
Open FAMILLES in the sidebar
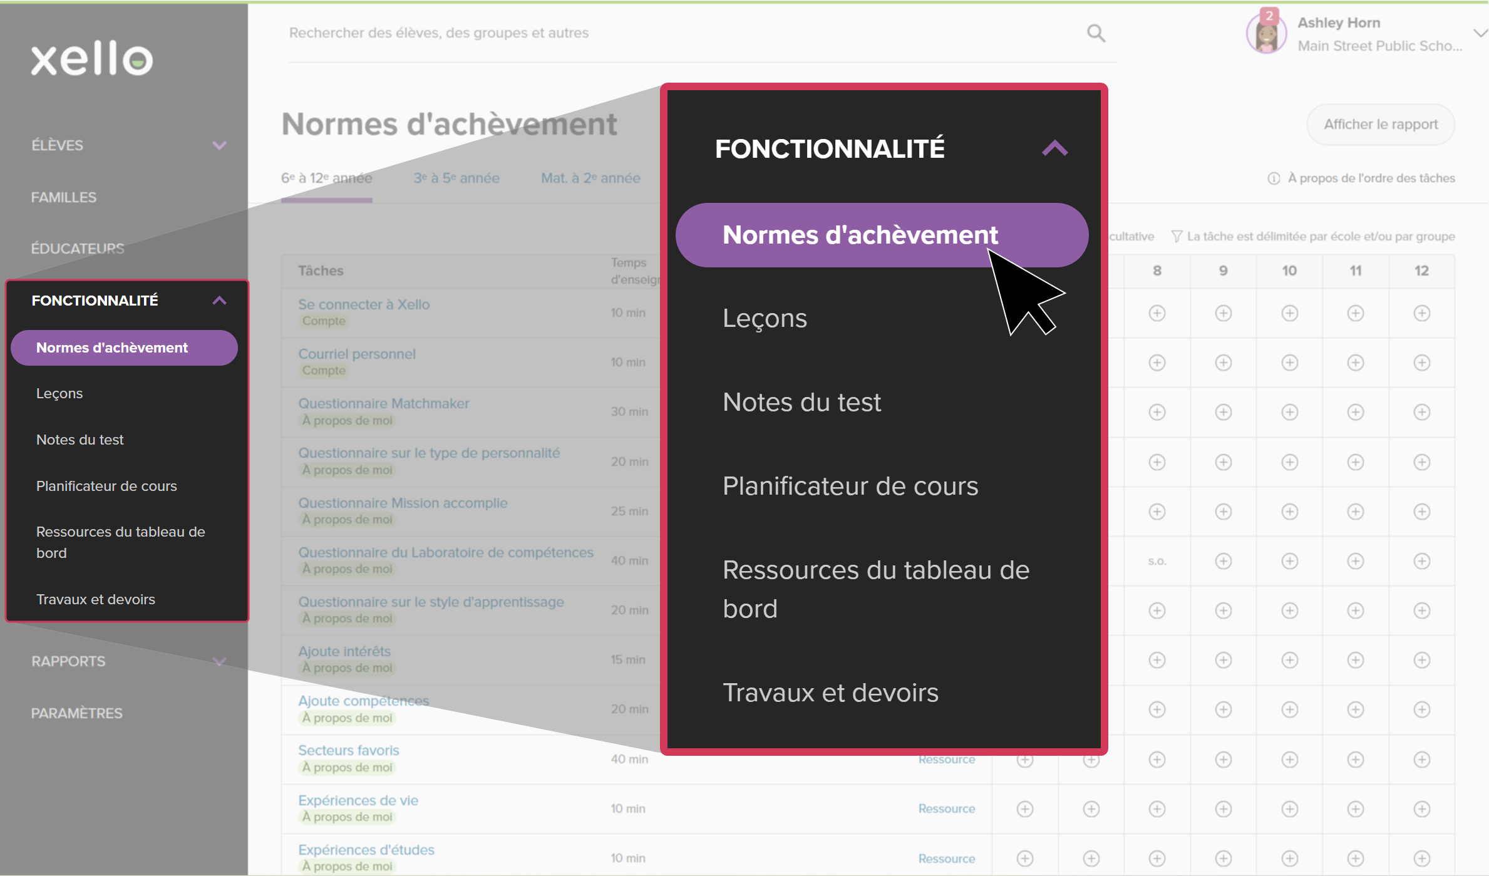[64, 197]
